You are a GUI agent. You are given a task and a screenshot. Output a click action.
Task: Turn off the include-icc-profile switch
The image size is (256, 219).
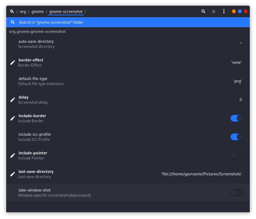[237, 137]
